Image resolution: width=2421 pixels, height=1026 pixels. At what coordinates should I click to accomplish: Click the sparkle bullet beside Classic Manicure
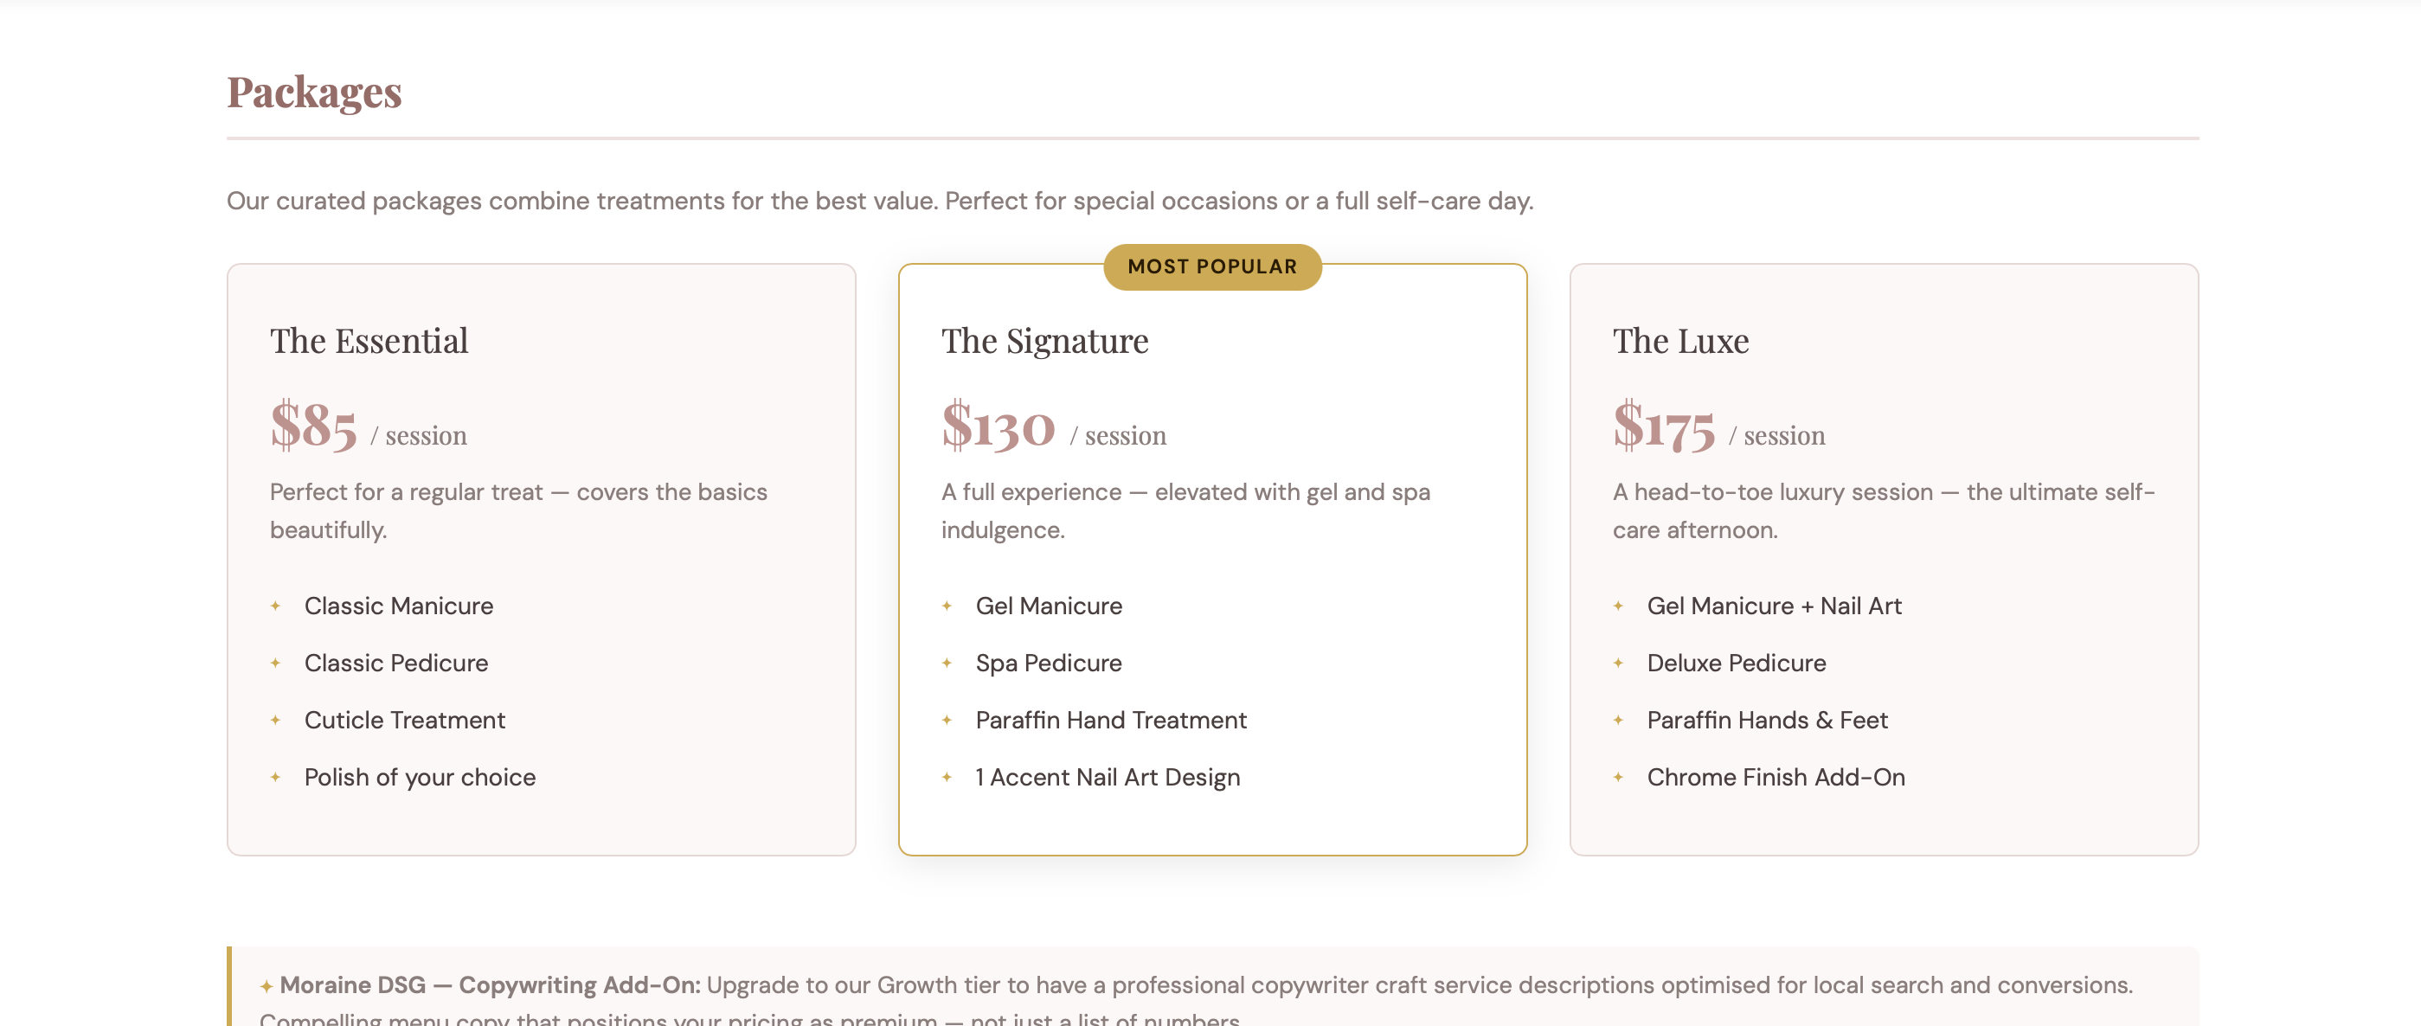click(x=275, y=606)
